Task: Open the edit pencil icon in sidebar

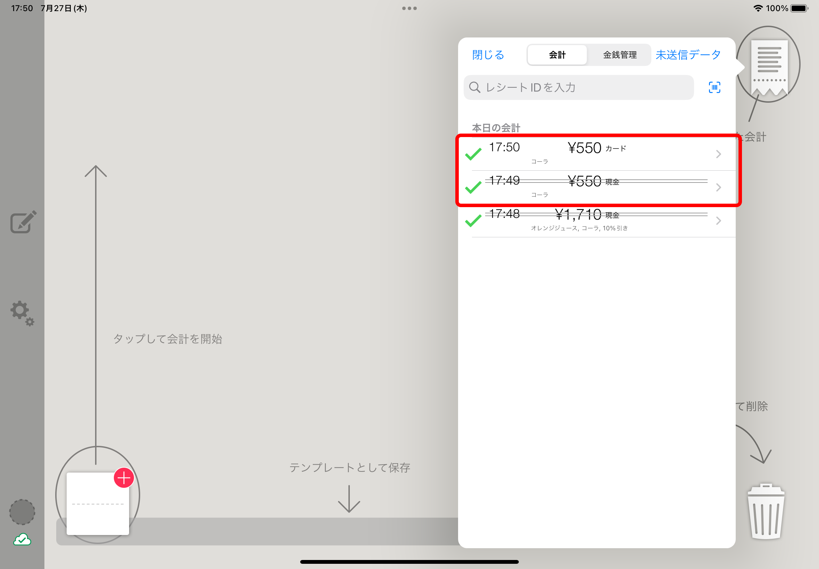Action: coord(23,221)
